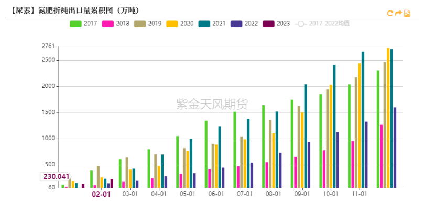Screen dimensions: 424x216
Task: Click the 60 y-axis minimum label
Action: (52, 187)
